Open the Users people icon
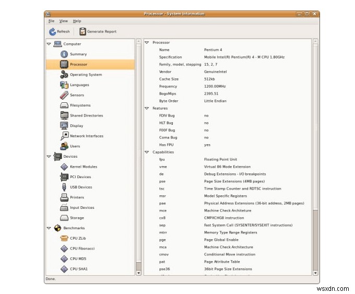Screen dimensions: 355x294 [x=64, y=146]
